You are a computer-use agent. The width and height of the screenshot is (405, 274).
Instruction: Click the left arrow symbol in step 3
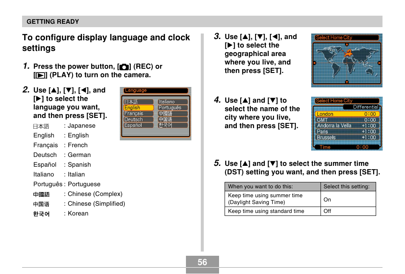click(x=275, y=37)
